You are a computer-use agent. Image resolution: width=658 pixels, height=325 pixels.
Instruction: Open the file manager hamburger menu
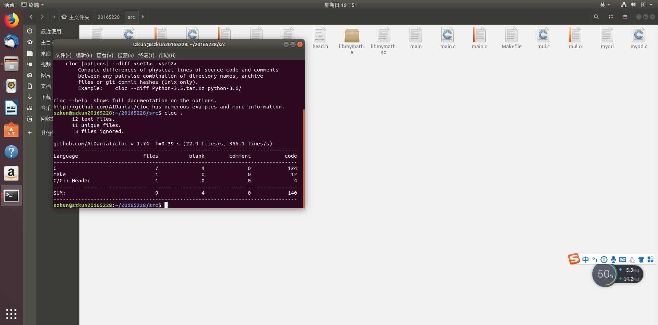tap(625, 17)
